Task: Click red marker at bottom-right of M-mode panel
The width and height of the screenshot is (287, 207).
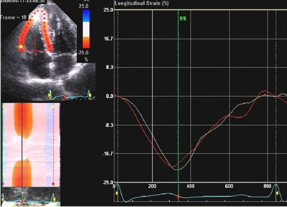Action: click(x=53, y=184)
